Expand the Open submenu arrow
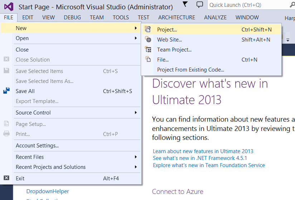Viewport: 295px width, 200px height. 136,38
